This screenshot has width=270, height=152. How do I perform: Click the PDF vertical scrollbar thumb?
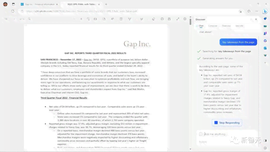coord(190,22)
